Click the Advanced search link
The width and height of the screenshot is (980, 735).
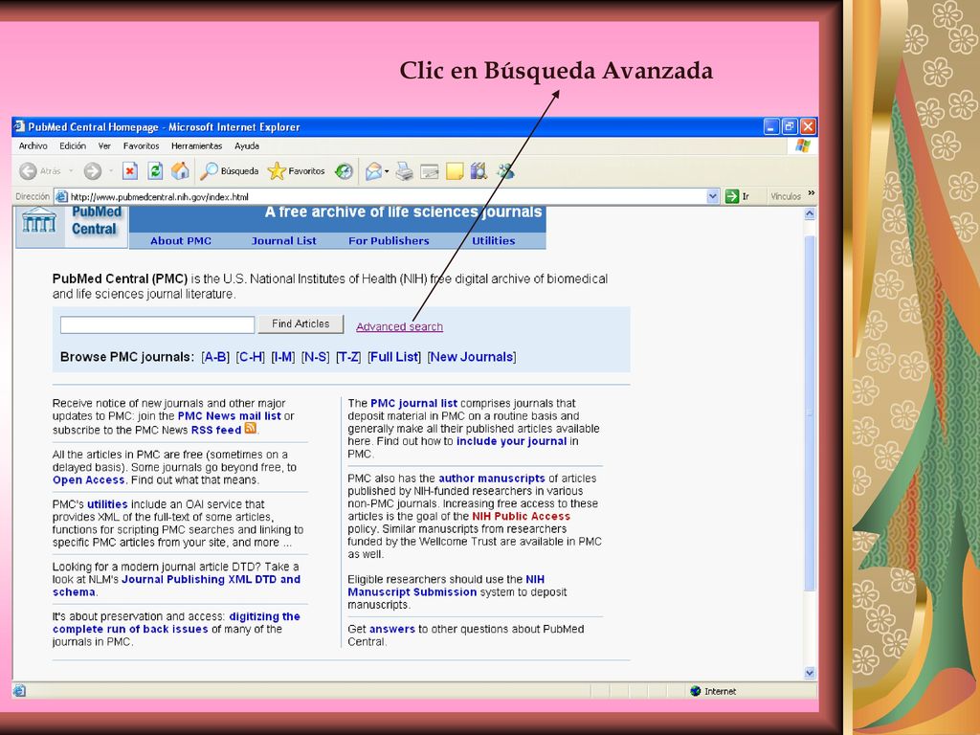[x=399, y=326]
